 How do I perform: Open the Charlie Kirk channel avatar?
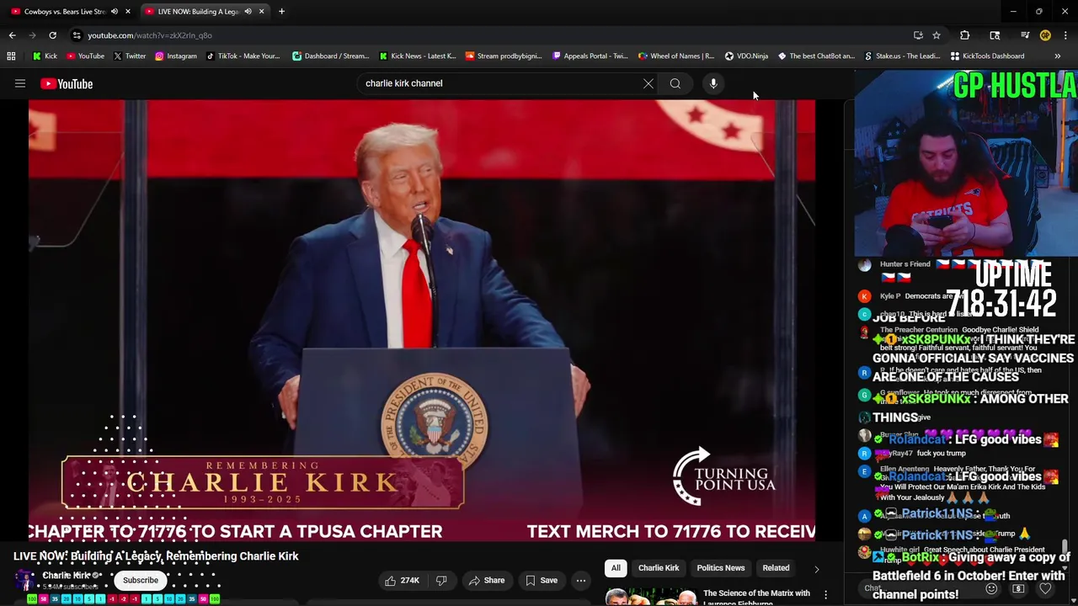pos(25,580)
